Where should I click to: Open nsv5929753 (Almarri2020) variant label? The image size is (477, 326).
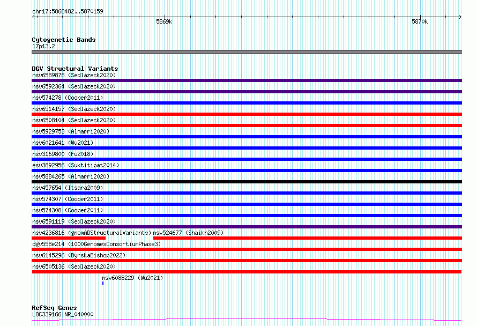point(71,131)
